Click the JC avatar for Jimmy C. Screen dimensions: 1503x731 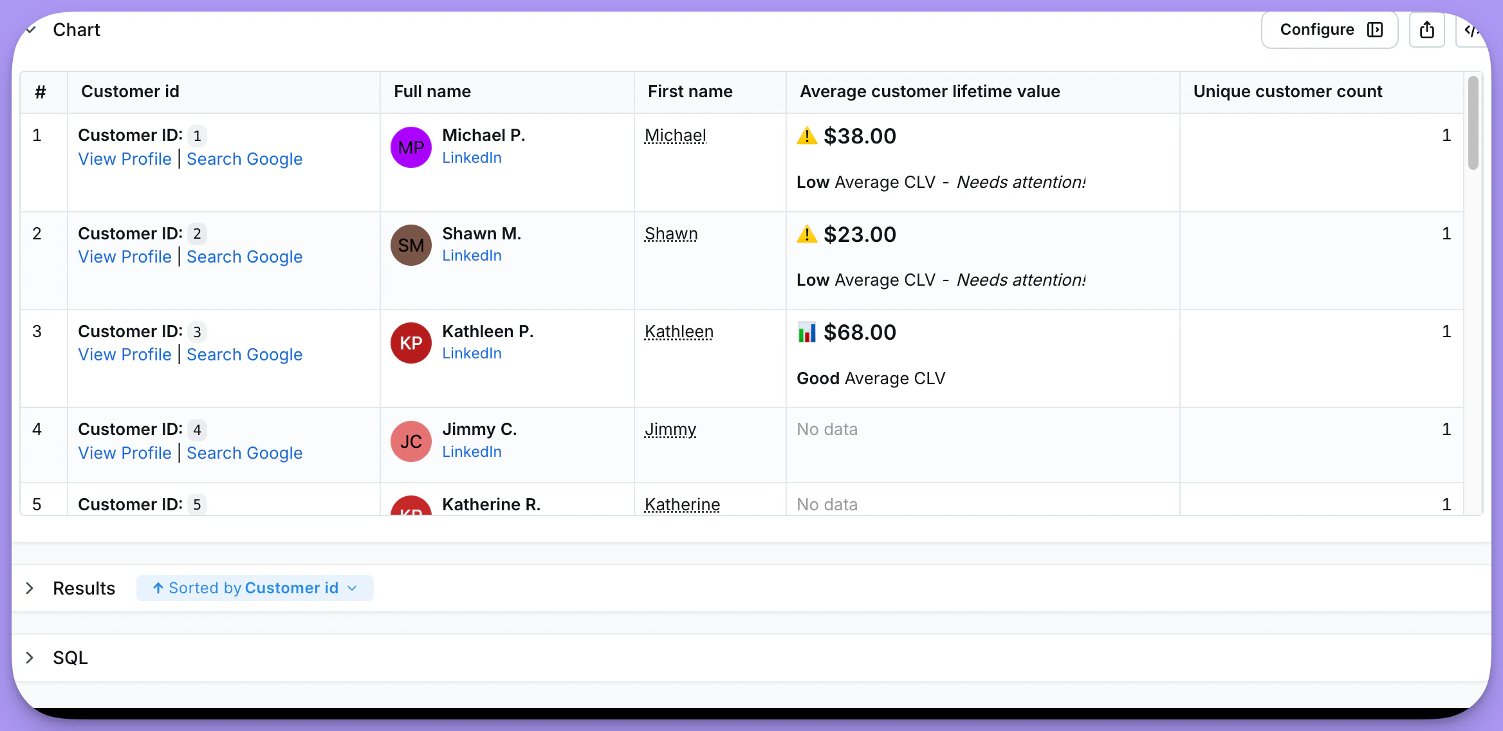(x=410, y=441)
